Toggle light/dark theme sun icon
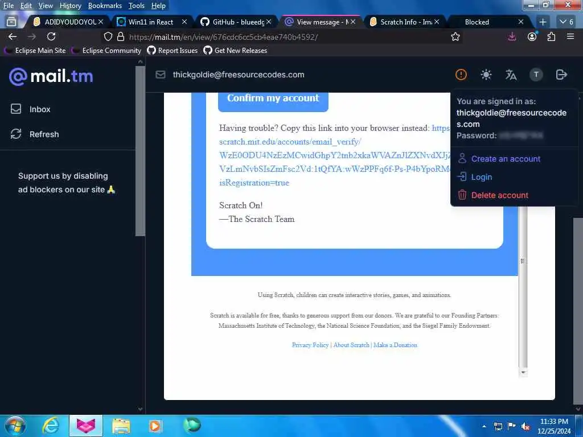 (486, 75)
